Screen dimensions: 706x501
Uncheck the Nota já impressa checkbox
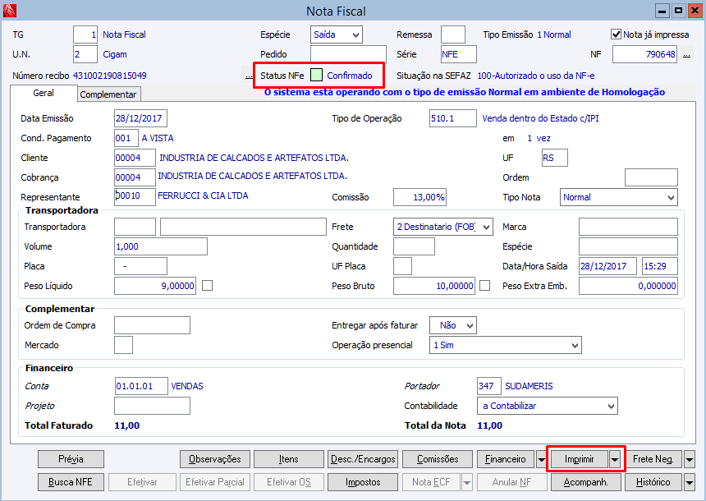(614, 33)
